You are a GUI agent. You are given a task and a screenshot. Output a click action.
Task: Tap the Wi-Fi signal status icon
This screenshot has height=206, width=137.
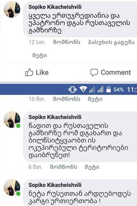point(83,89)
